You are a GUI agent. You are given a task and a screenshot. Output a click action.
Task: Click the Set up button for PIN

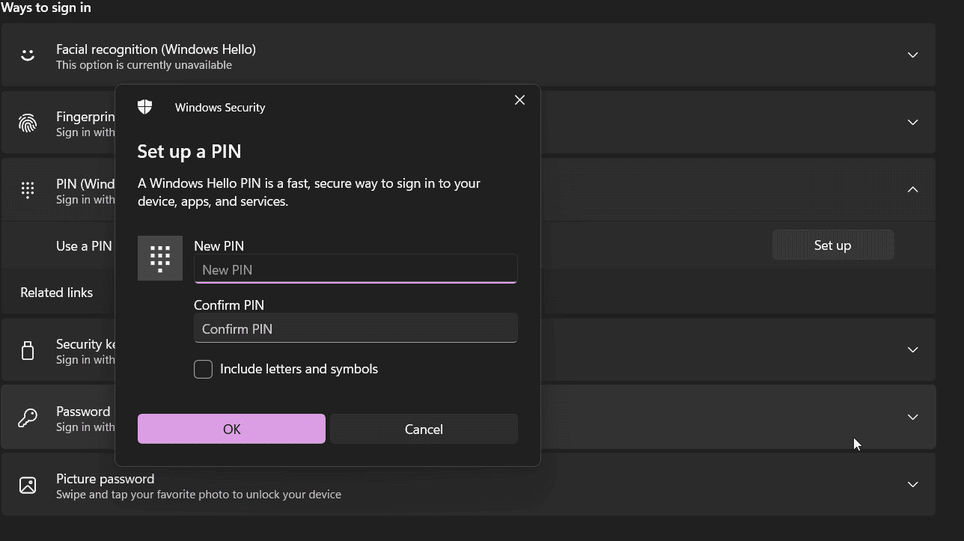(x=832, y=245)
